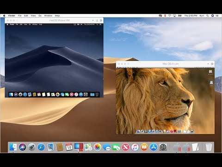Image resolution: width=222 pixels, height=167 pixels.
Task: Open the host View menu
Action: 33,16
